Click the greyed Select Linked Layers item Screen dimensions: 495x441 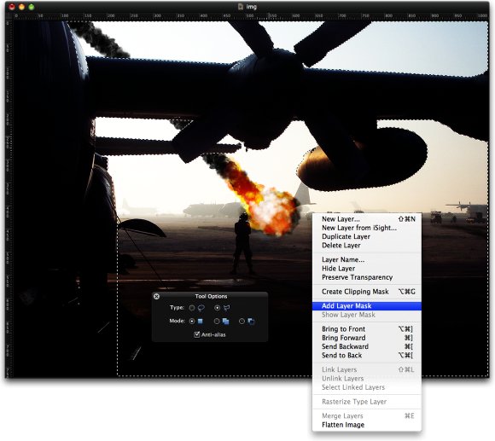click(x=367, y=387)
